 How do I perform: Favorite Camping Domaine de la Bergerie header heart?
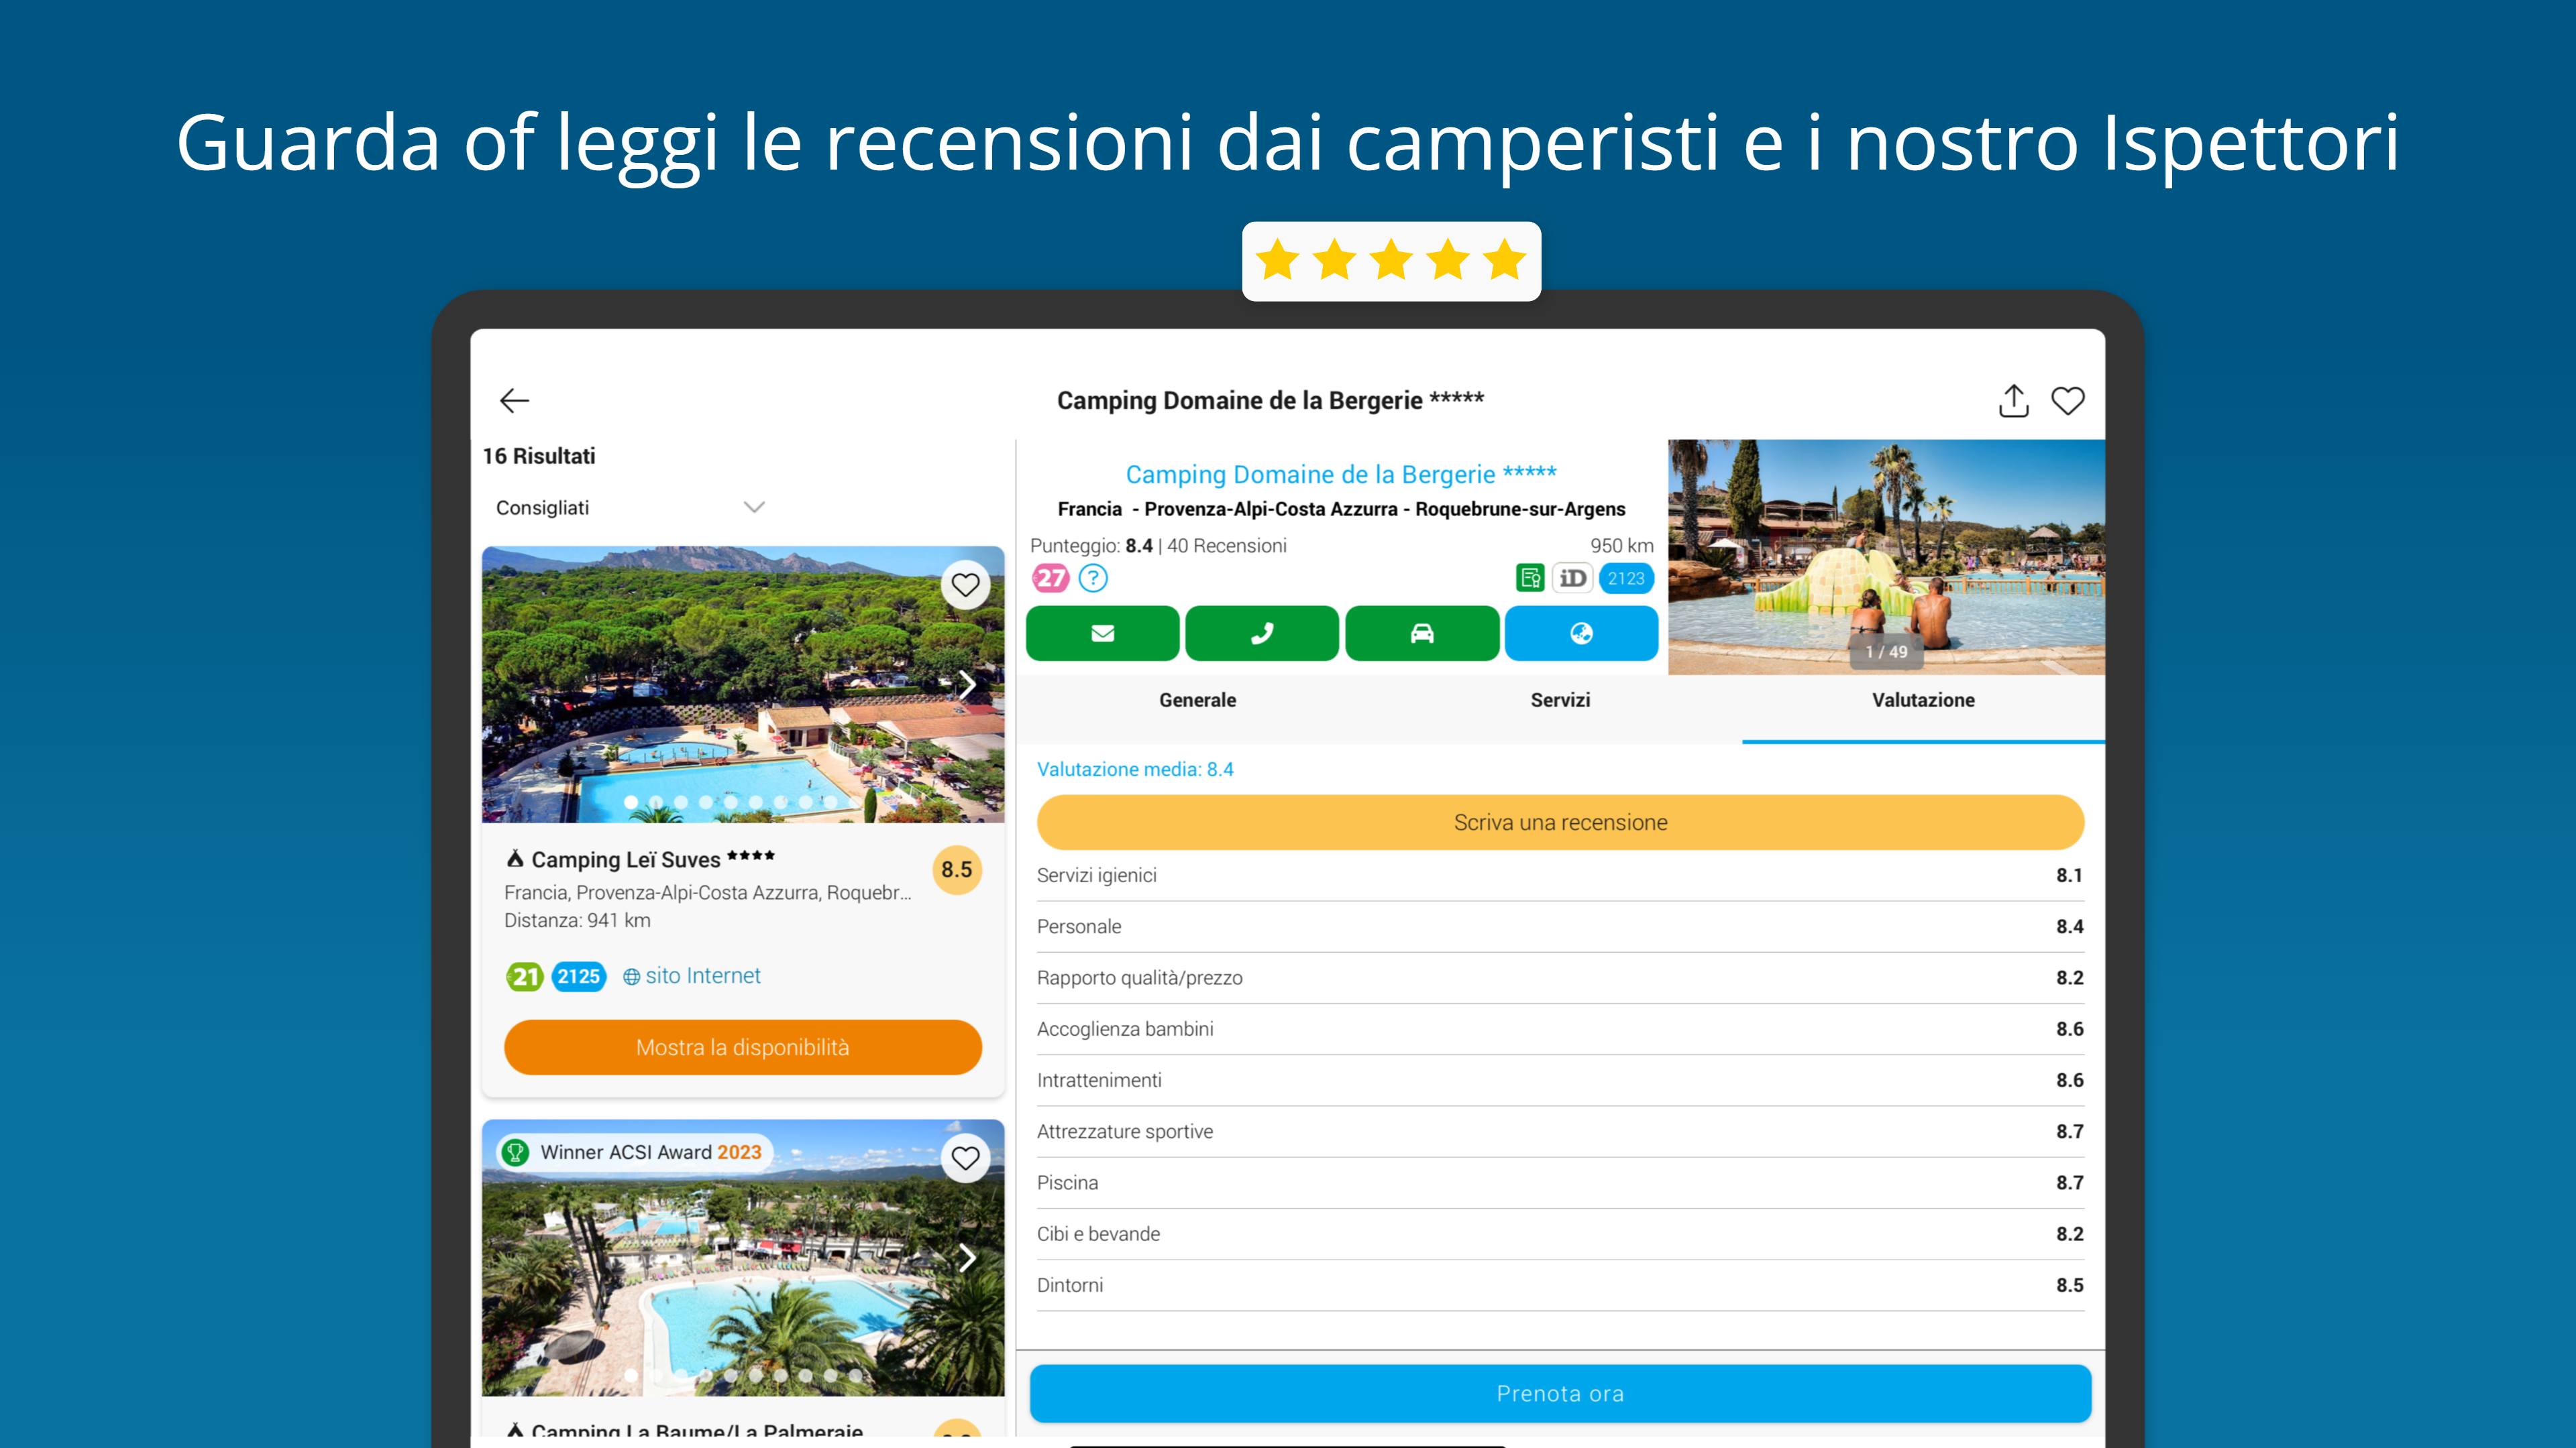[2067, 401]
